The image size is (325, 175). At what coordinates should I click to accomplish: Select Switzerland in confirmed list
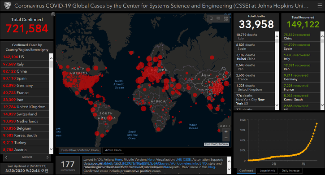[x=25, y=114]
